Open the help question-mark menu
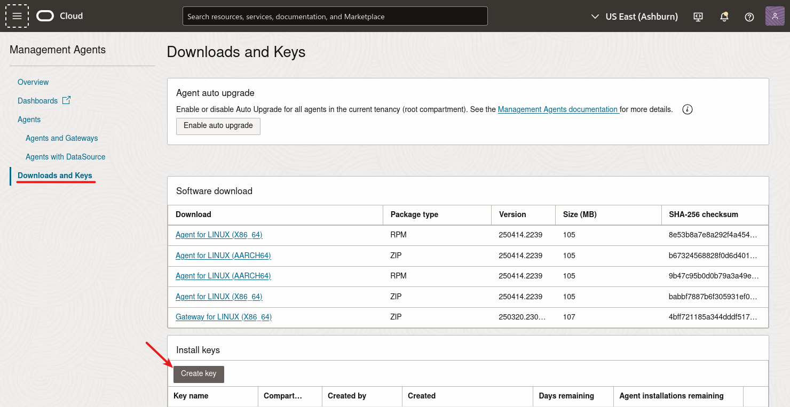Screen dimensions: 790x407 pos(749,17)
